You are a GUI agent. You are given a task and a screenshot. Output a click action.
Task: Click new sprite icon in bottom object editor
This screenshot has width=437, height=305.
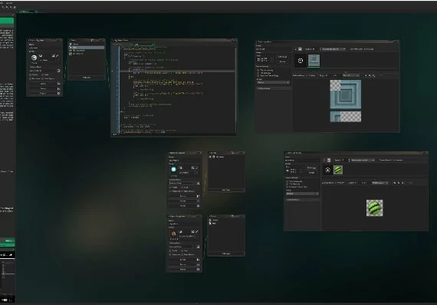pos(181,231)
